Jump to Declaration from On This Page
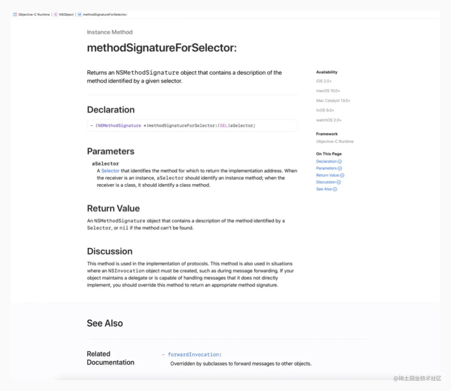Image resolution: width=451 pixels, height=391 pixels. coord(326,161)
